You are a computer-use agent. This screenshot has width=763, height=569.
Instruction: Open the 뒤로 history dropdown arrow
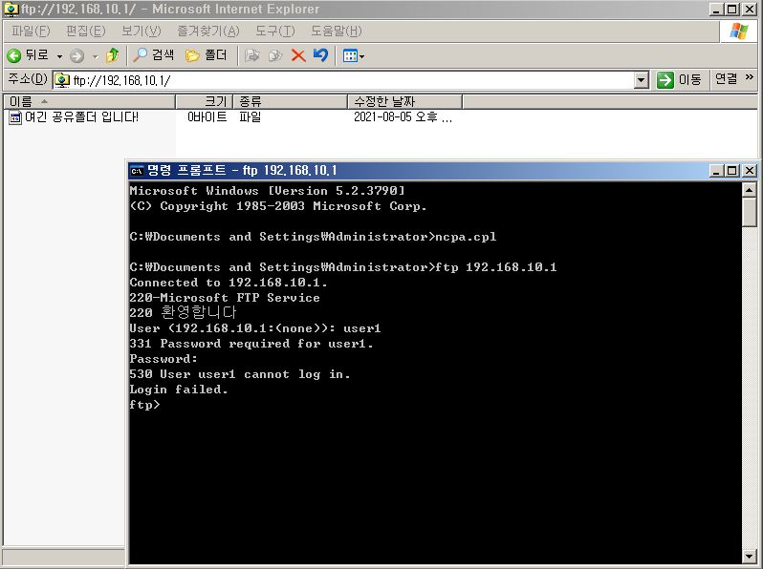(59, 56)
